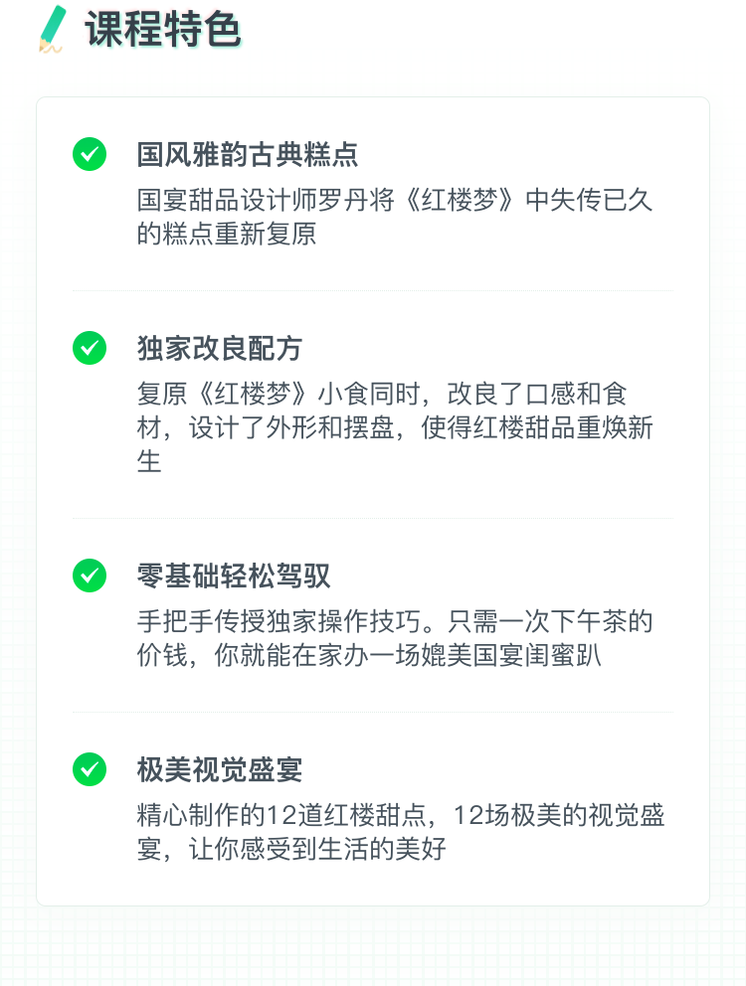This screenshot has width=746, height=986.
Task: Tap the 零基础轻松驾驭 heading
Action: coord(234,575)
